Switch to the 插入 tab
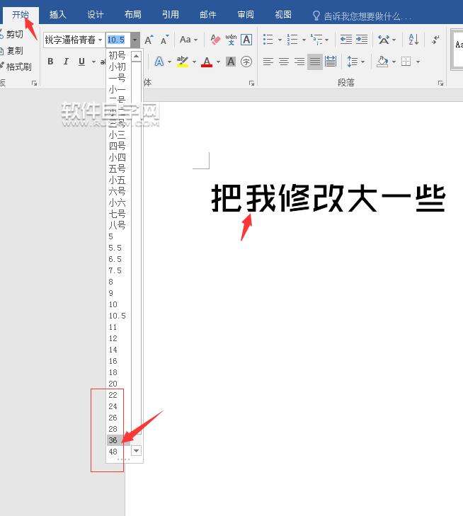The image size is (463, 516). click(57, 15)
